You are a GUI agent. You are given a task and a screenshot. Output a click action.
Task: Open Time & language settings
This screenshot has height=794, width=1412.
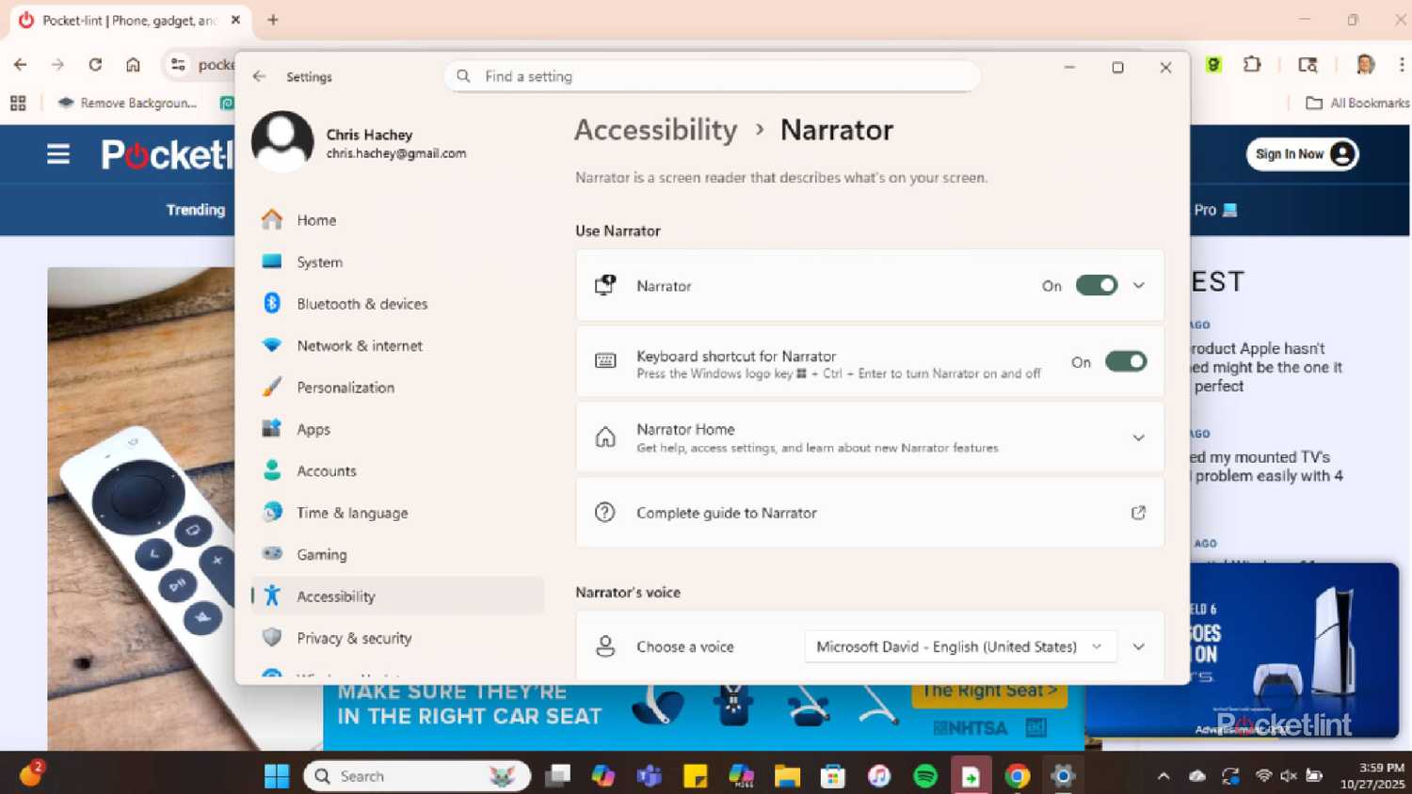[352, 513]
